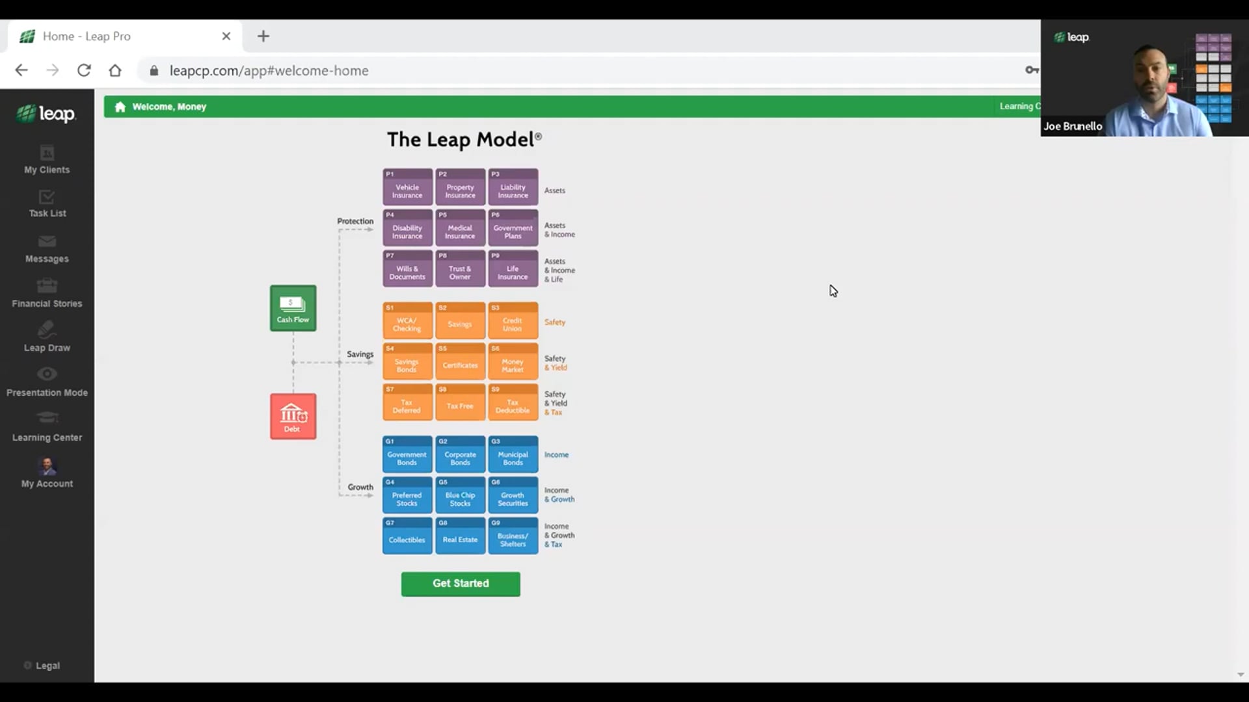The image size is (1249, 702).
Task: Choose G8 Real Estate tile
Action: pos(461,536)
